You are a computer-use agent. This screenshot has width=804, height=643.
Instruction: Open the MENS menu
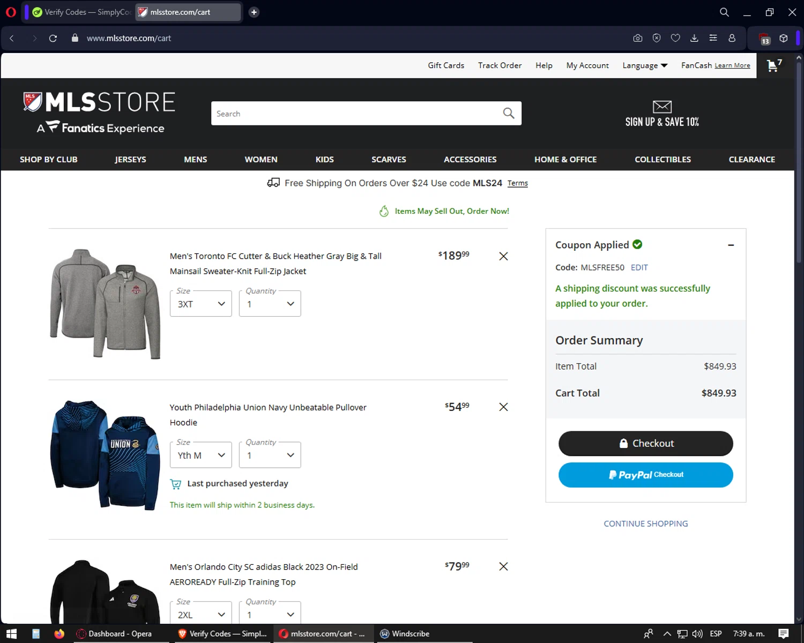196,159
